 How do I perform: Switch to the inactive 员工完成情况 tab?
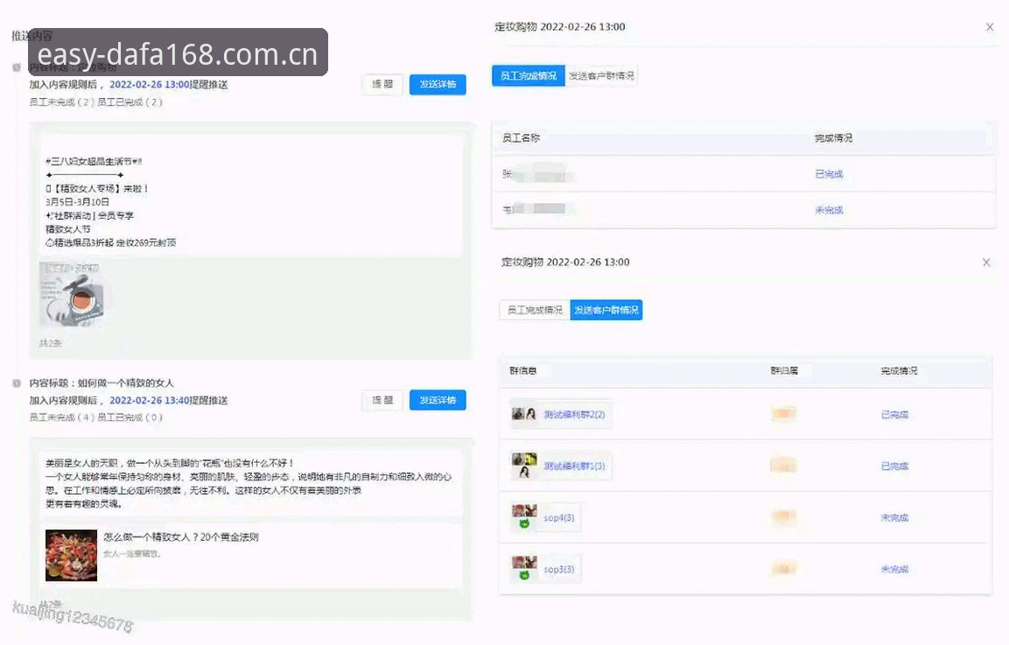click(x=535, y=311)
